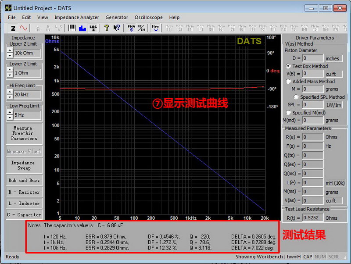Select the Added Mass Method radio button
Image resolution: width=351 pixels, height=264 pixels.
[288, 81]
